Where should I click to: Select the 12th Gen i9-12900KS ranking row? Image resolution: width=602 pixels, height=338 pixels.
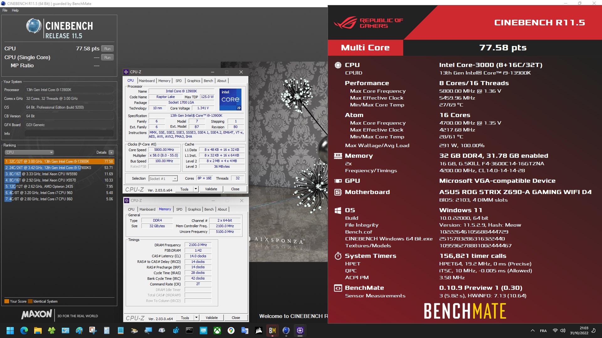click(59, 168)
